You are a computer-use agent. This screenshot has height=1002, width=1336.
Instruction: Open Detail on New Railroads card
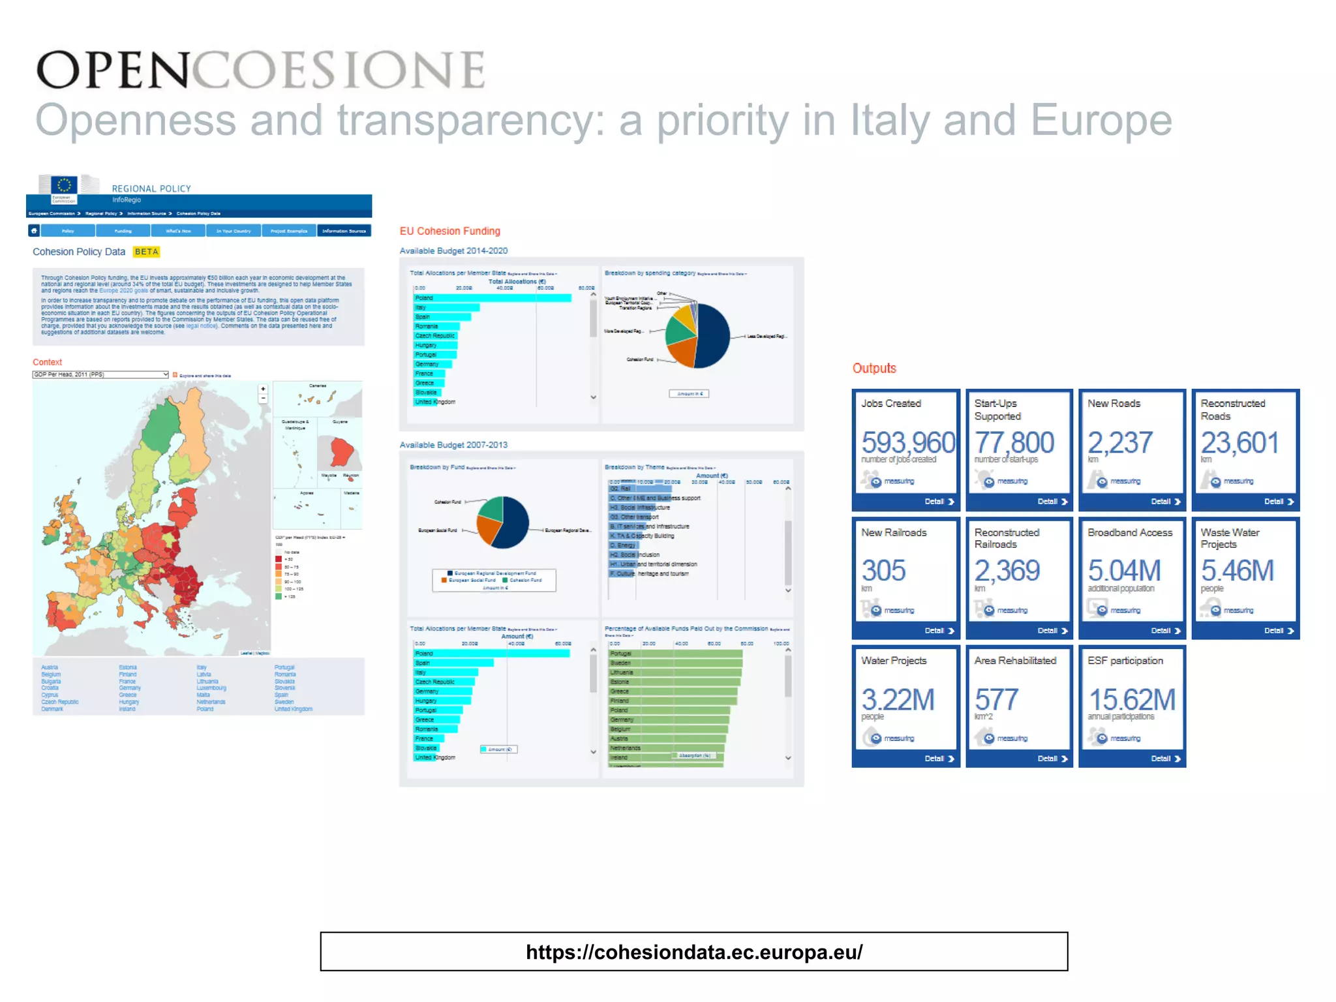(x=939, y=631)
